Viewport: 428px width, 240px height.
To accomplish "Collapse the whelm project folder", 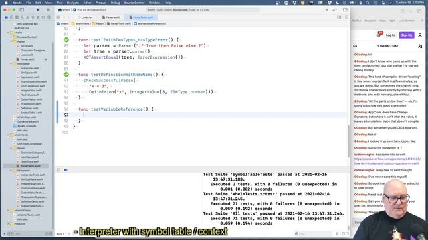I will 8,33.
